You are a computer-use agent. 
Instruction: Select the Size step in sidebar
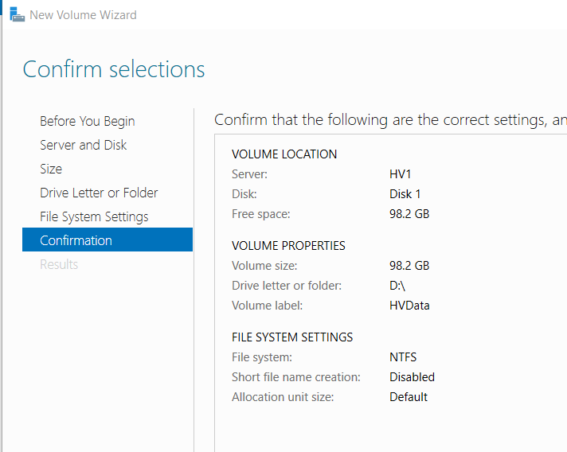pos(51,169)
